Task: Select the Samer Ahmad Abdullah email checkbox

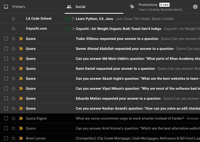Action: [6, 49]
